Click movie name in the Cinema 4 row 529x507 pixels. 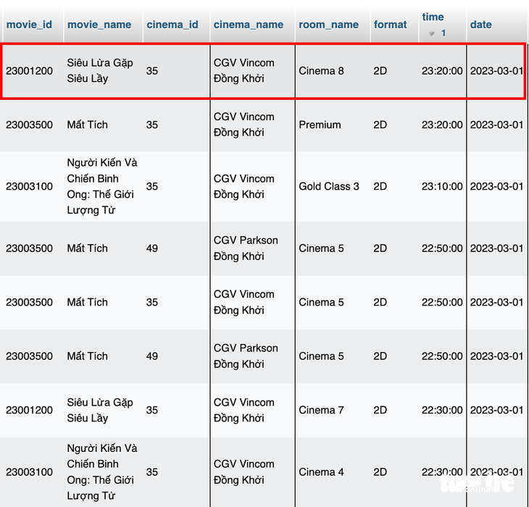click(x=102, y=472)
